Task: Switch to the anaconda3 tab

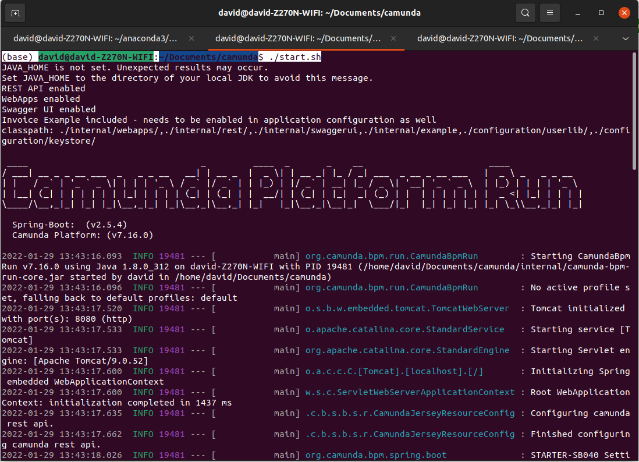Action: (x=95, y=38)
